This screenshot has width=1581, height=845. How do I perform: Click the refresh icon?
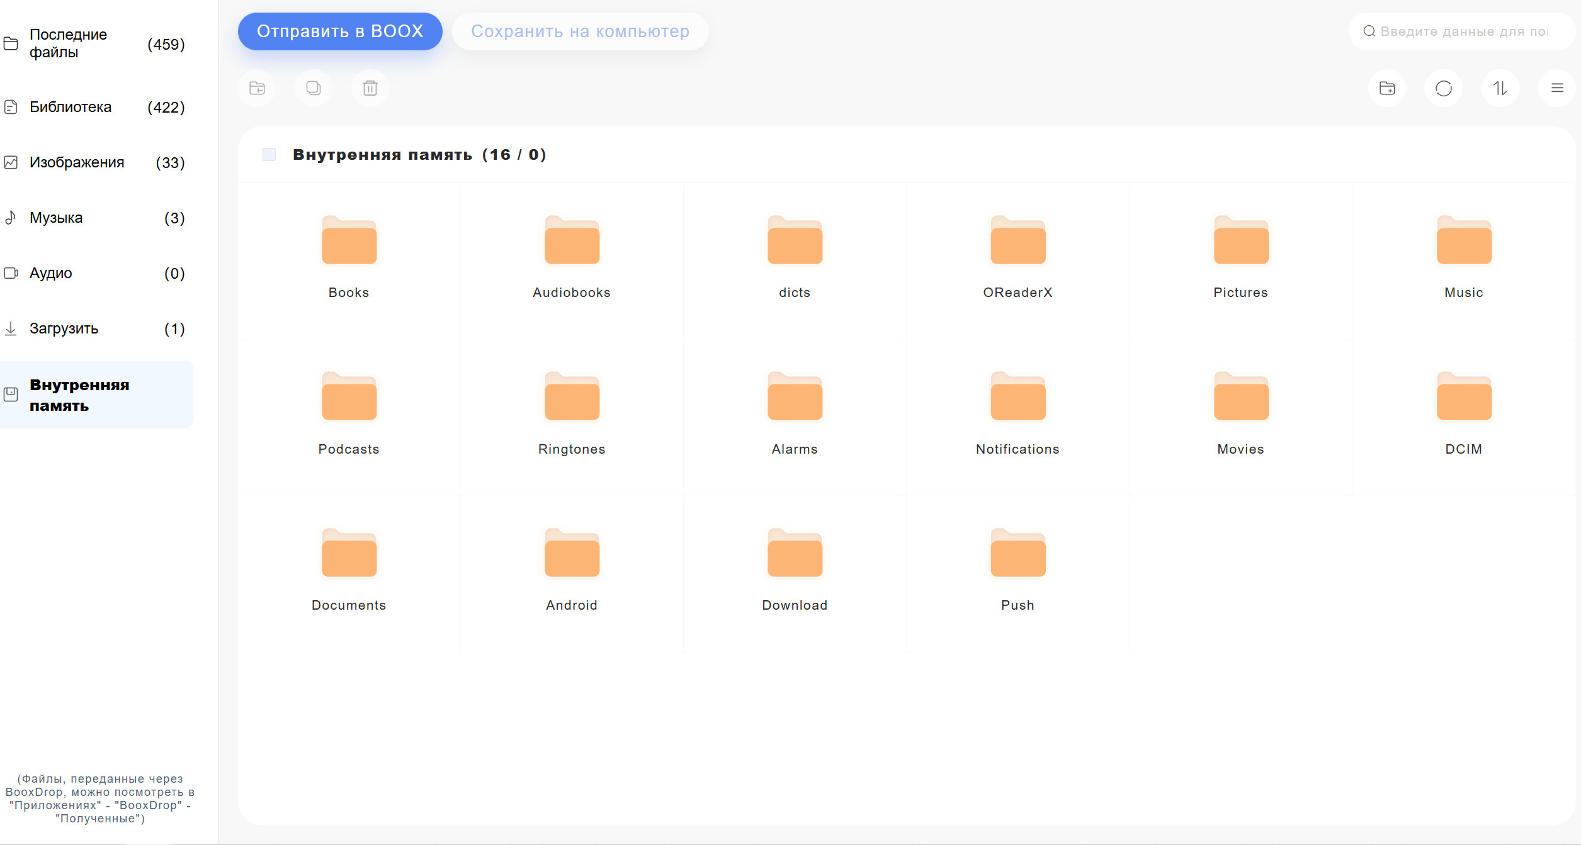click(x=1444, y=88)
